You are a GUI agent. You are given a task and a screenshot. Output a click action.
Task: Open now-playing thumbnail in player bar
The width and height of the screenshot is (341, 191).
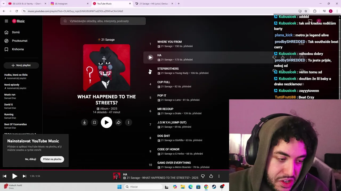(x=116, y=176)
